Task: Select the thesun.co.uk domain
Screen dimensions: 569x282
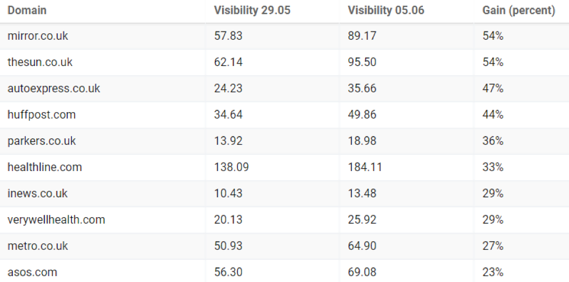Action: click(40, 62)
